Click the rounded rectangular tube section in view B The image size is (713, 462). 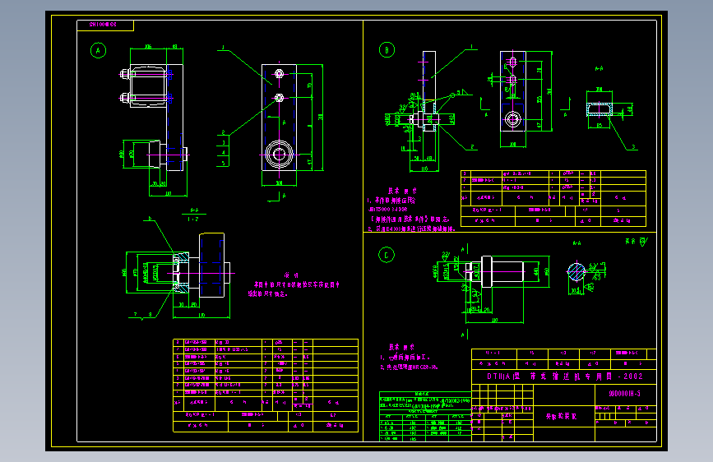[600, 109]
